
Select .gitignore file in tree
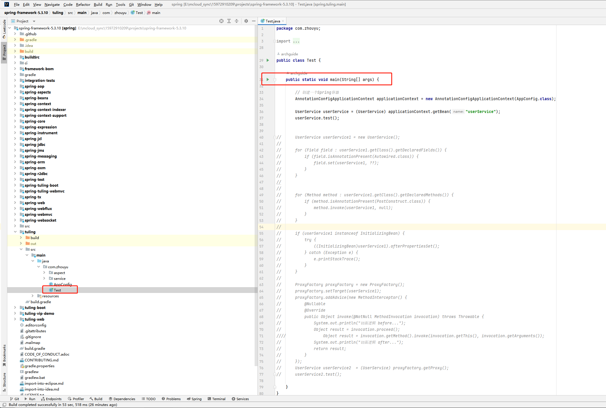pyautogui.click(x=33, y=337)
